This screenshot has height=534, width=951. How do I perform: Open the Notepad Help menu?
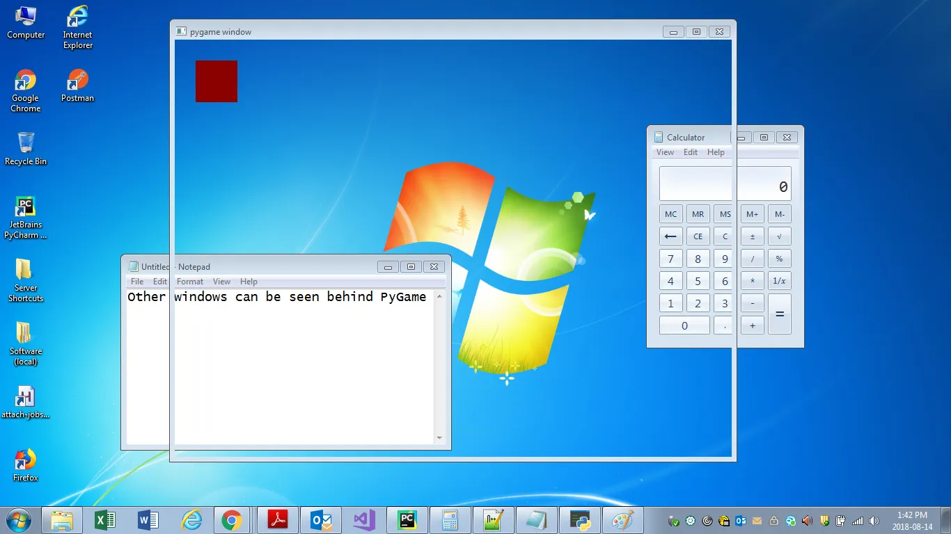pyautogui.click(x=249, y=282)
